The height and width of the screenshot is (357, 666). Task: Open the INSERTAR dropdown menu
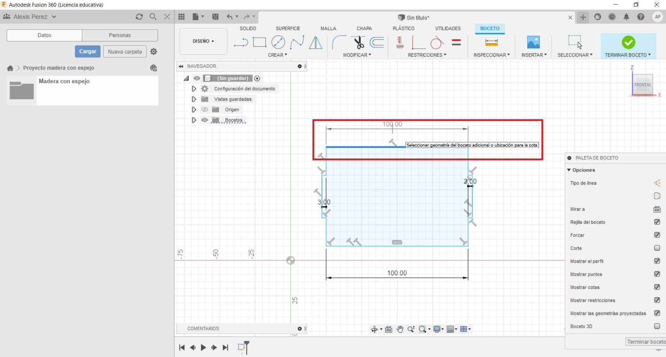click(x=534, y=55)
